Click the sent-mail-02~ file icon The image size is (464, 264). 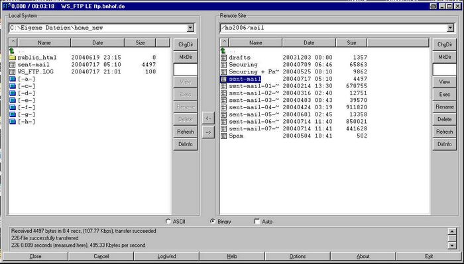[224, 93]
